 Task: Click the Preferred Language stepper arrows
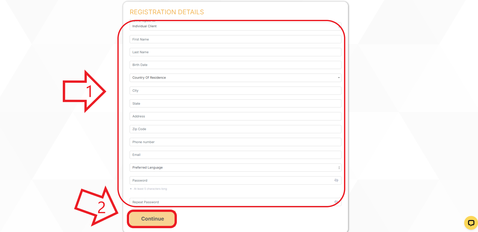(339, 168)
